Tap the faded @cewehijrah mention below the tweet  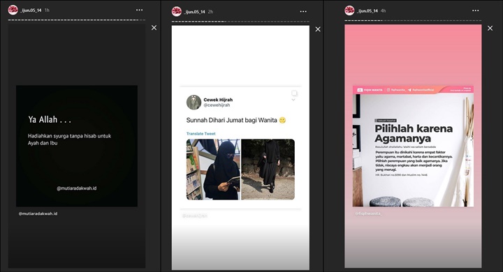[195, 216]
